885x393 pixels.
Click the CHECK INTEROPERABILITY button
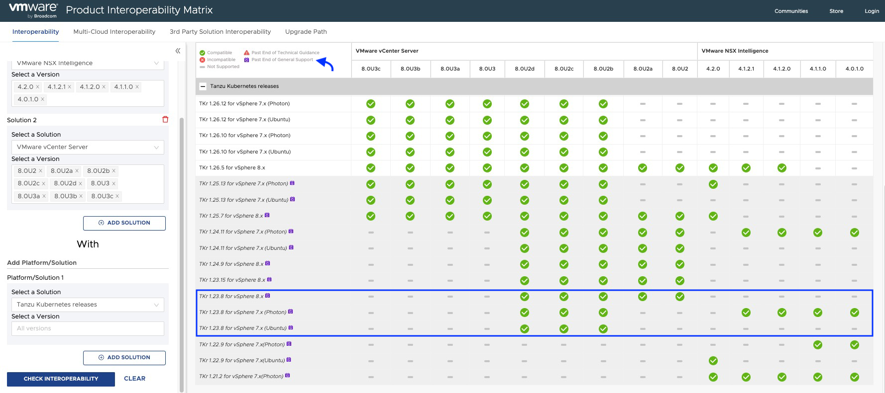[61, 379]
